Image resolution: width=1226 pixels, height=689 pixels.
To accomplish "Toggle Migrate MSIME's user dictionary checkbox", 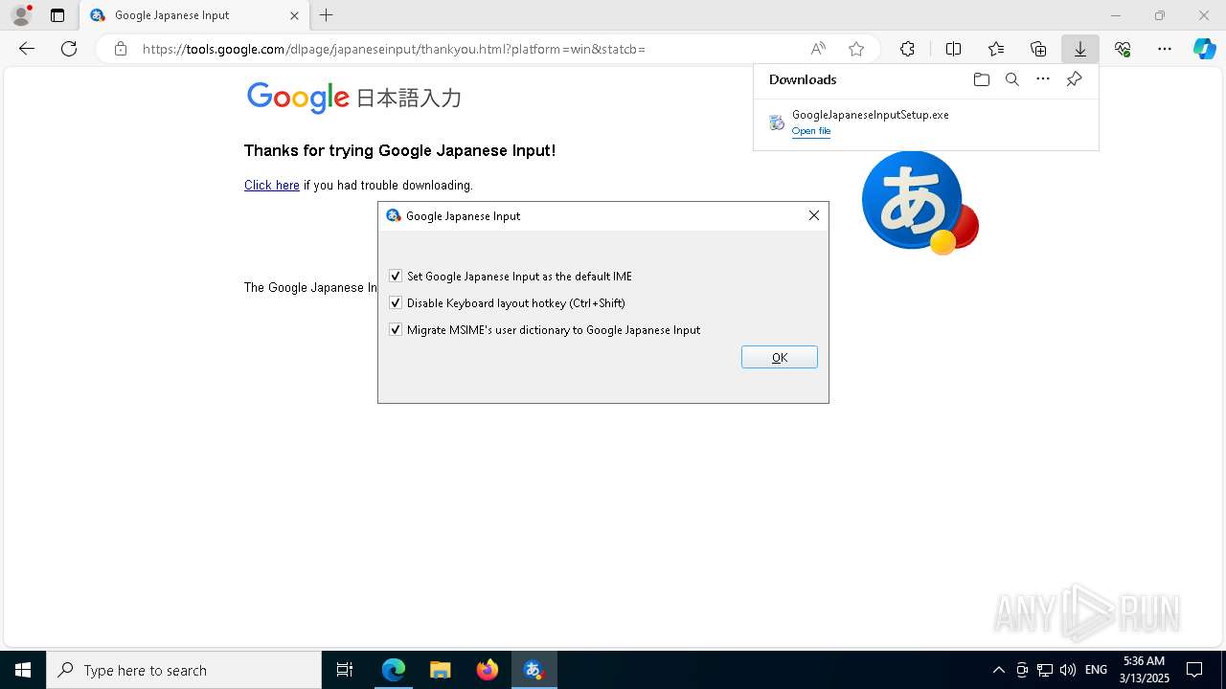I will (x=396, y=329).
